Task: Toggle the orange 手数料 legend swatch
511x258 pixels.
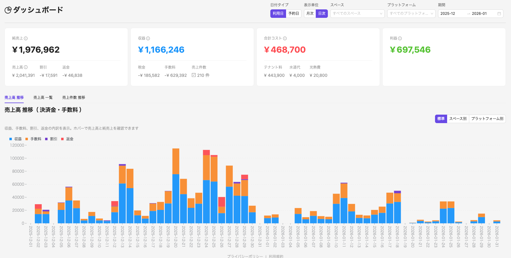Action: coord(27,139)
